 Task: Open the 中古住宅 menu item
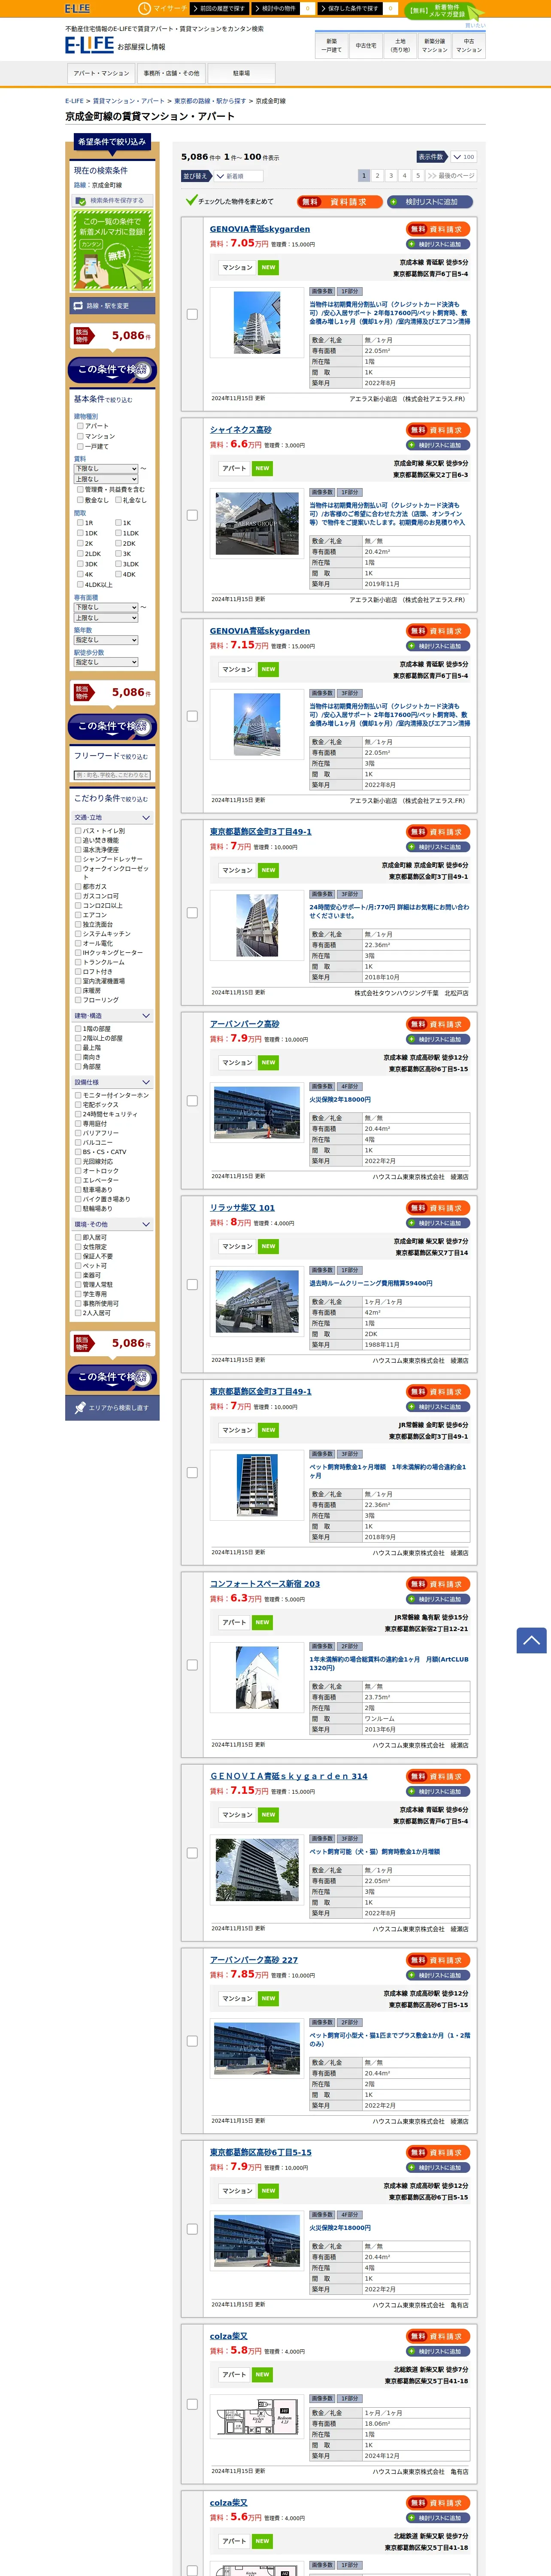tap(366, 45)
